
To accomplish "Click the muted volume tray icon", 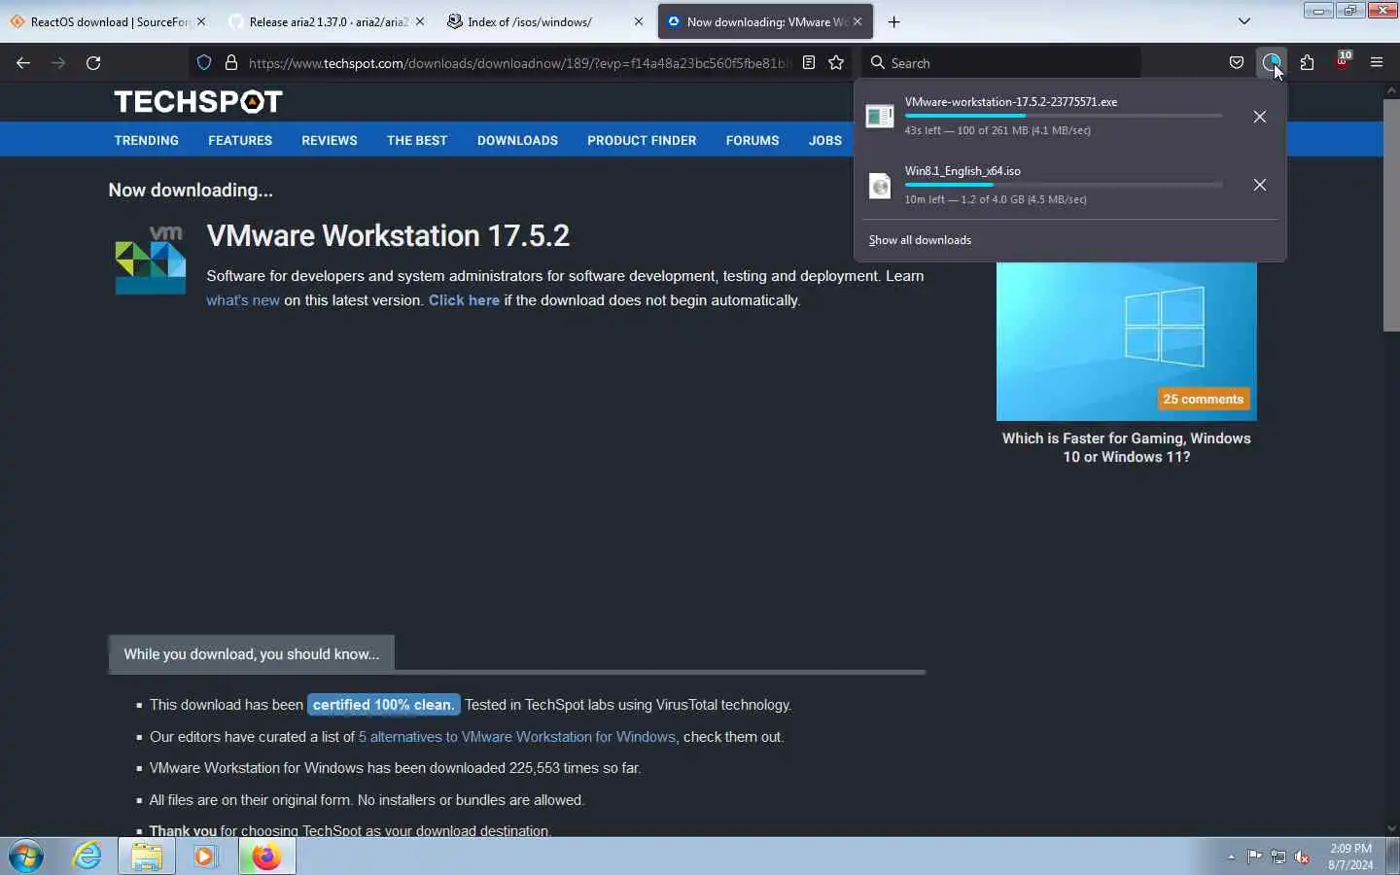I will [1303, 857].
